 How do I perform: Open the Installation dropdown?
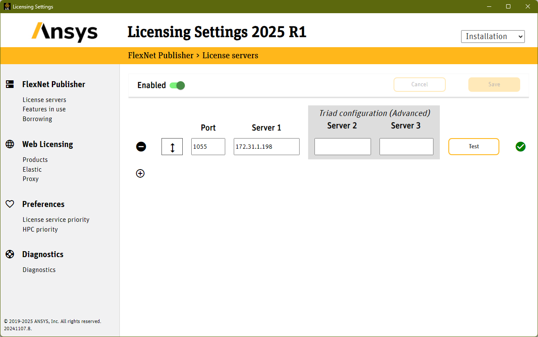(493, 37)
